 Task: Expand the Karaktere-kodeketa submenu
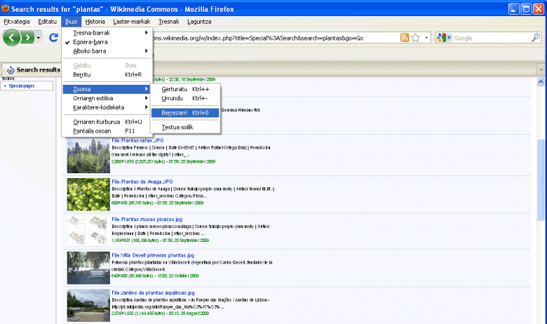pos(107,107)
